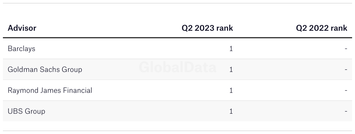
Task: Select the Barclays advisor name
Action: [x=22, y=48]
